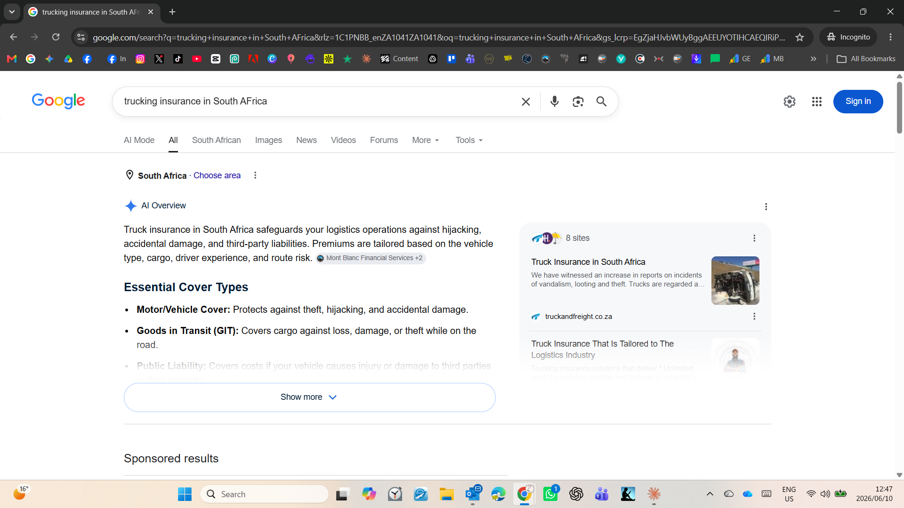Click the address bar URL
This screenshot has height=508, width=904.
tap(438, 37)
